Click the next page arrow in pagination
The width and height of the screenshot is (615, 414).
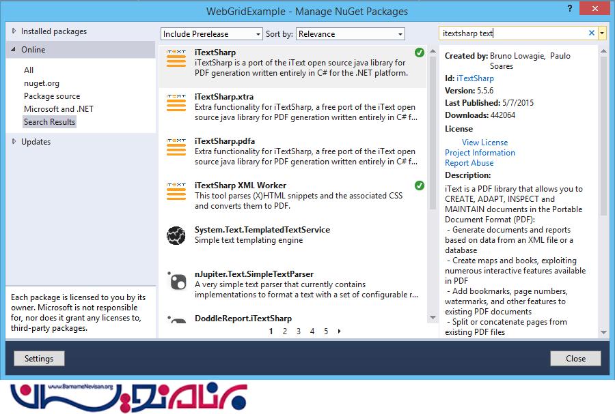pyautogui.click(x=340, y=331)
